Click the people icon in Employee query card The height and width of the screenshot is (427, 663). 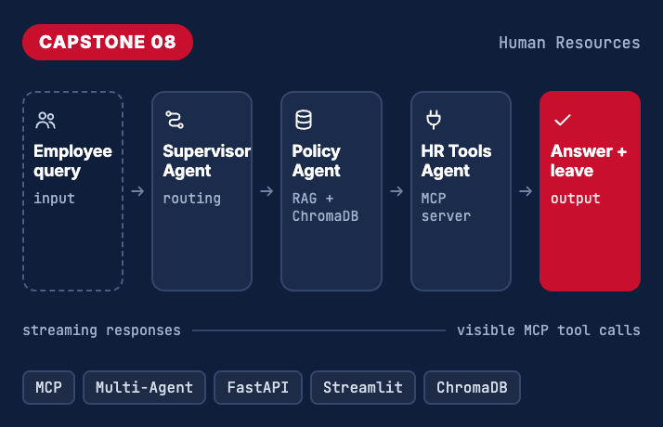(45, 120)
